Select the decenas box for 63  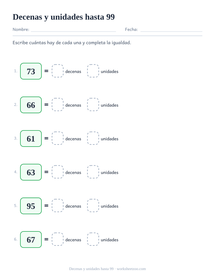pyautogui.click(x=57, y=172)
